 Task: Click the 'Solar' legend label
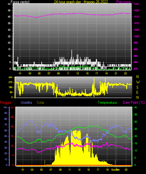[41, 103]
